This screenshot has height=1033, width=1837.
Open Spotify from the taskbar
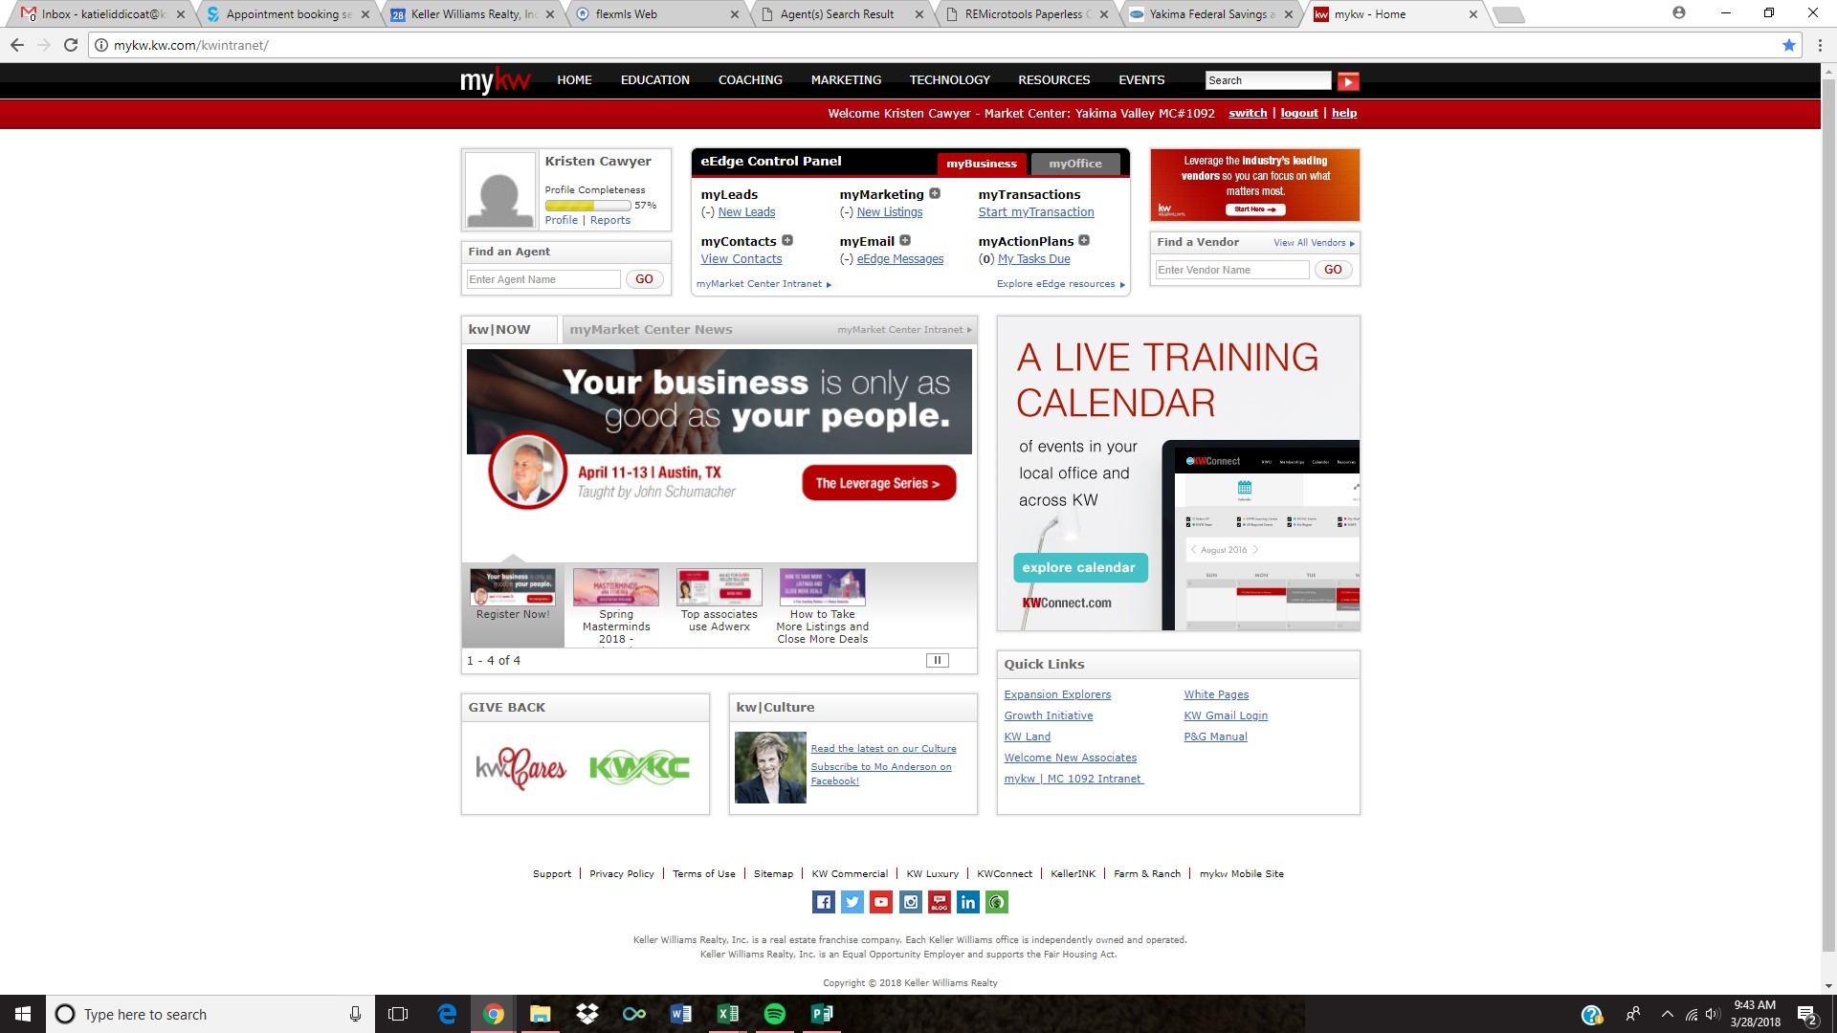(775, 1014)
